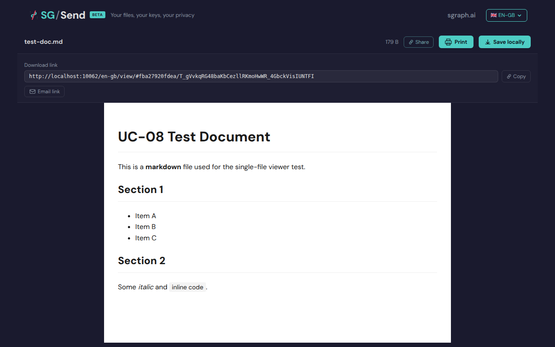Select the download link URL field
Viewport: 555px width, 347px height.
point(261,76)
